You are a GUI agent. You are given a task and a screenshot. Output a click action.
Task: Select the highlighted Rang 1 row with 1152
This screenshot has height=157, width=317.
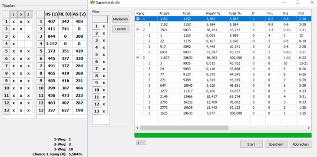(223, 19)
